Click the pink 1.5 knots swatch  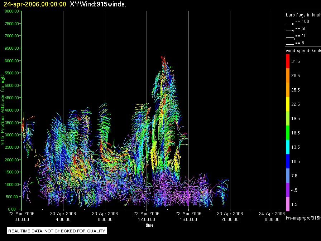[x=288, y=204]
